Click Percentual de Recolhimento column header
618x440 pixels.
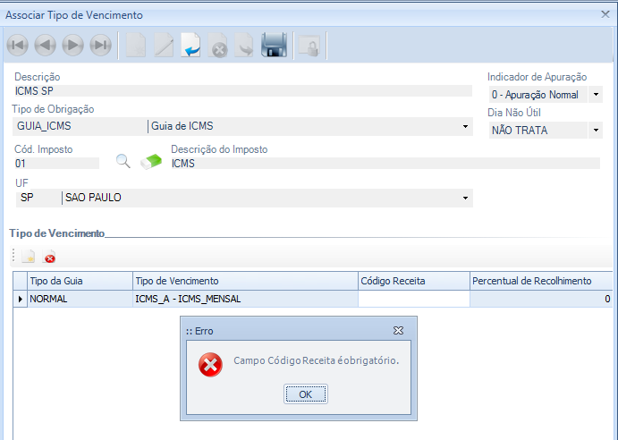(541, 281)
